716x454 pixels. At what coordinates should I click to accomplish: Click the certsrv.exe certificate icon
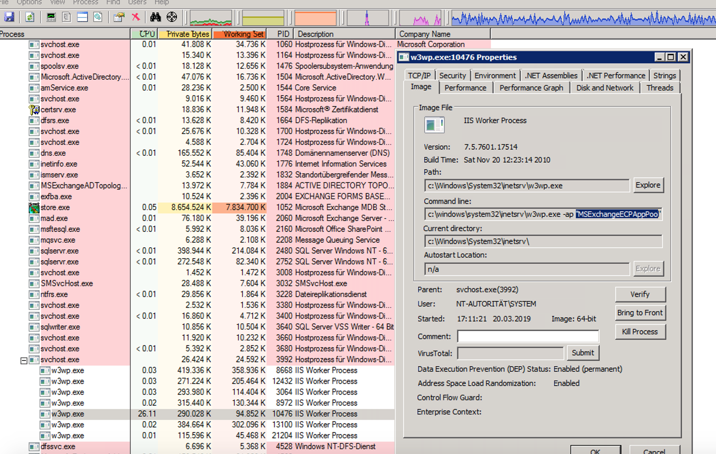(34, 109)
